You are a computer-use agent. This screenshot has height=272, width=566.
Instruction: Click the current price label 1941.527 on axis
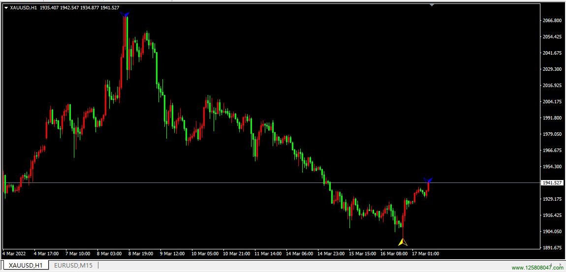tap(552, 183)
